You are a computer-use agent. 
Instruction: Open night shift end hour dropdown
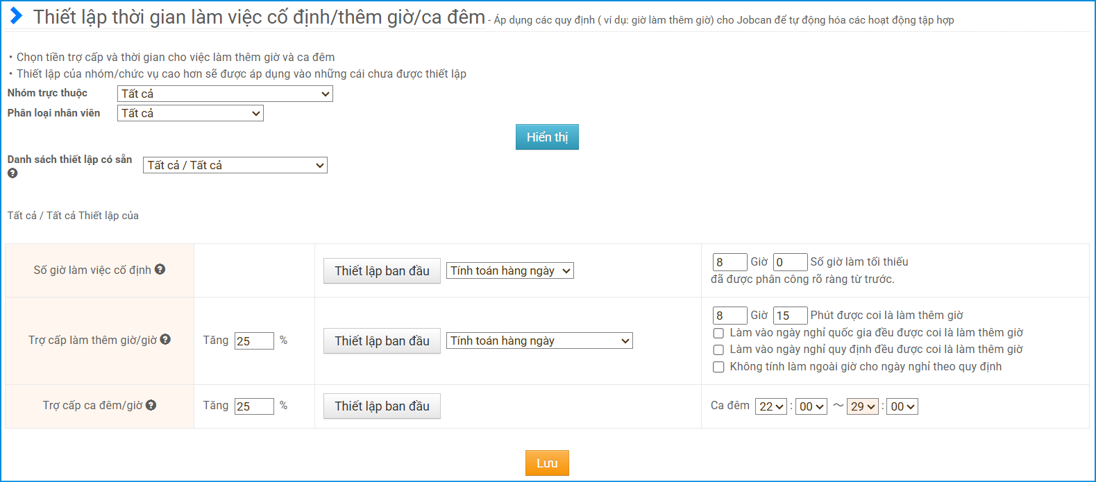[863, 406]
